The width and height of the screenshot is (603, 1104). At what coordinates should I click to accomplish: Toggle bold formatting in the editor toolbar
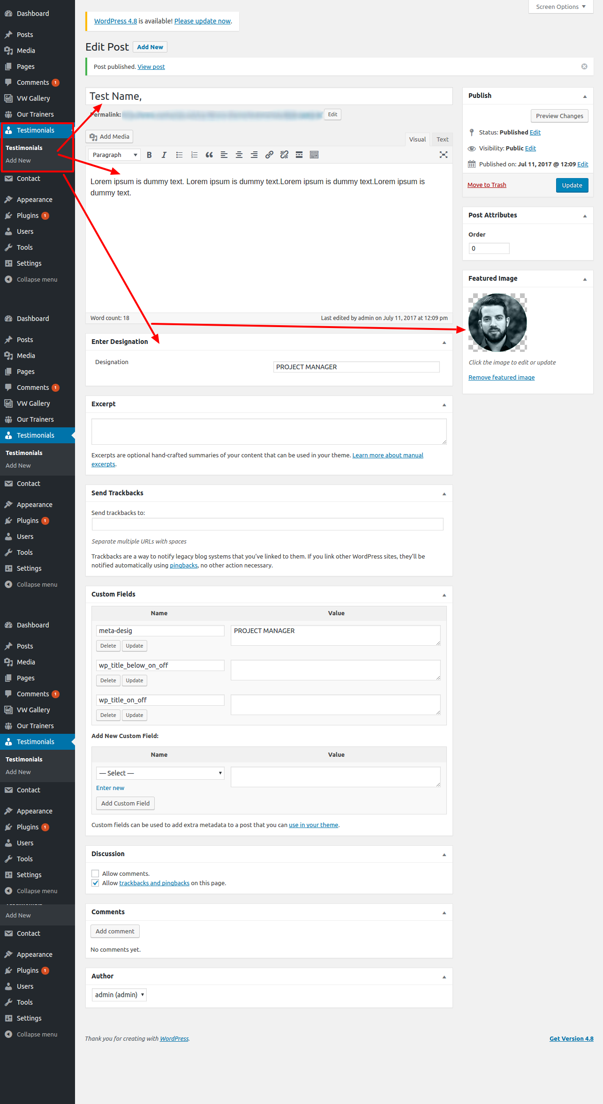click(x=149, y=155)
